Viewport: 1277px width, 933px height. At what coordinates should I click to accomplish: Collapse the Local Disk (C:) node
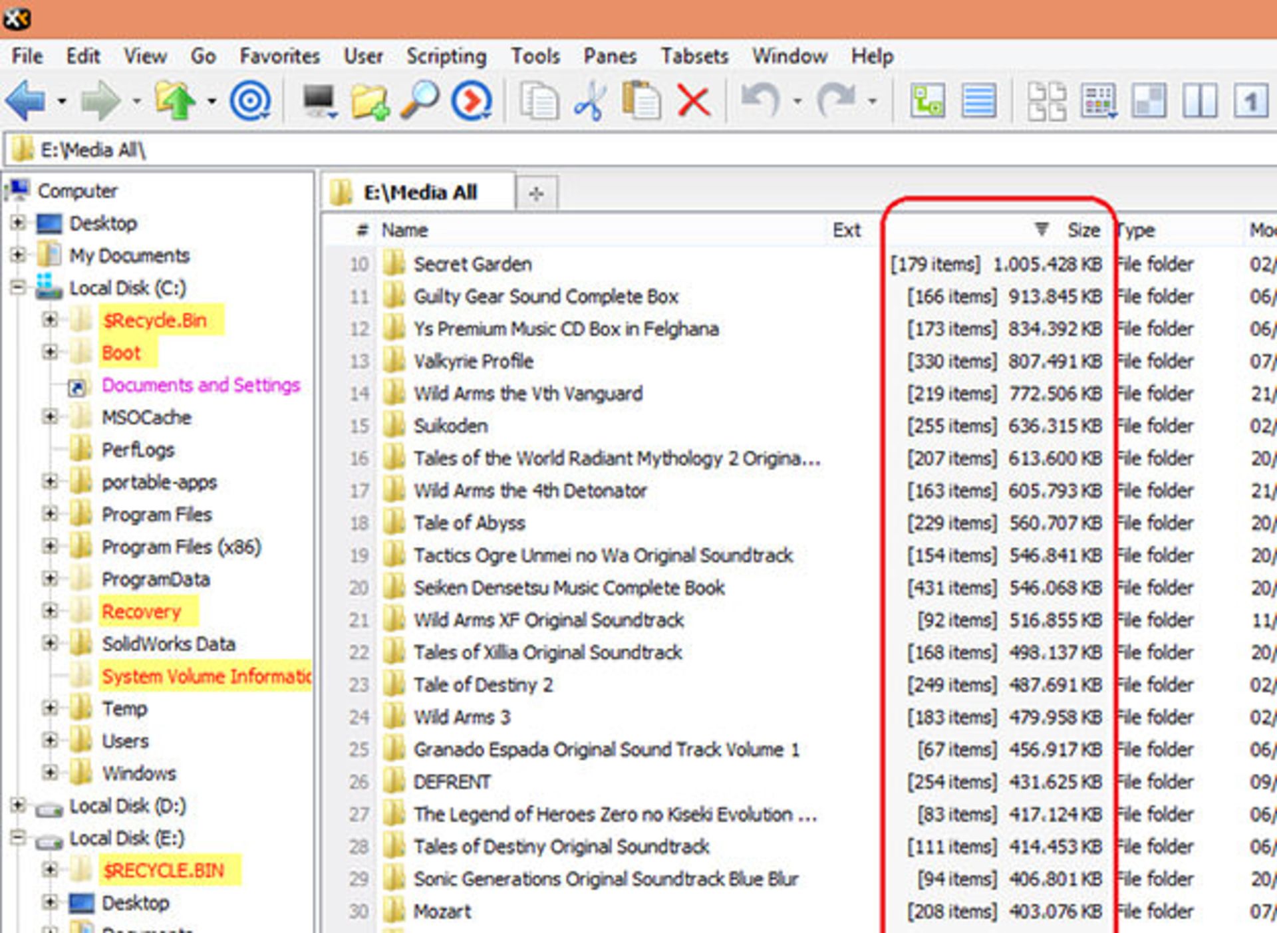click(x=18, y=287)
